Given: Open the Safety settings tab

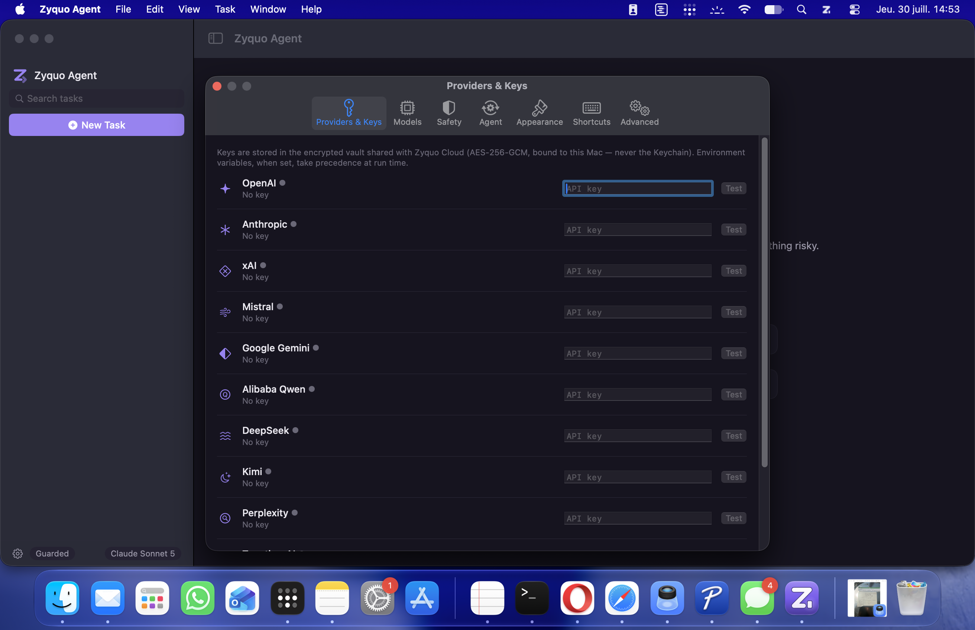Looking at the screenshot, I should [x=449, y=113].
